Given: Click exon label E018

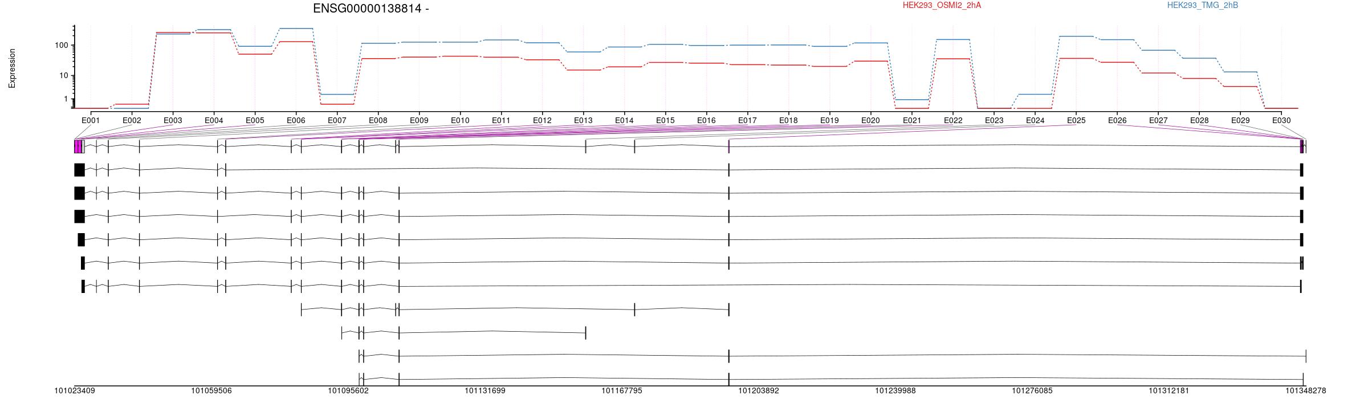Looking at the screenshot, I should tap(788, 120).
